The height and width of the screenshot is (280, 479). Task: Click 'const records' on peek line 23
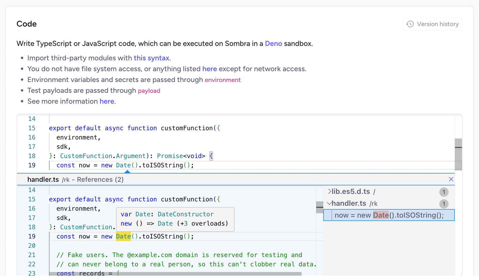pyautogui.click(x=80, y=273)
